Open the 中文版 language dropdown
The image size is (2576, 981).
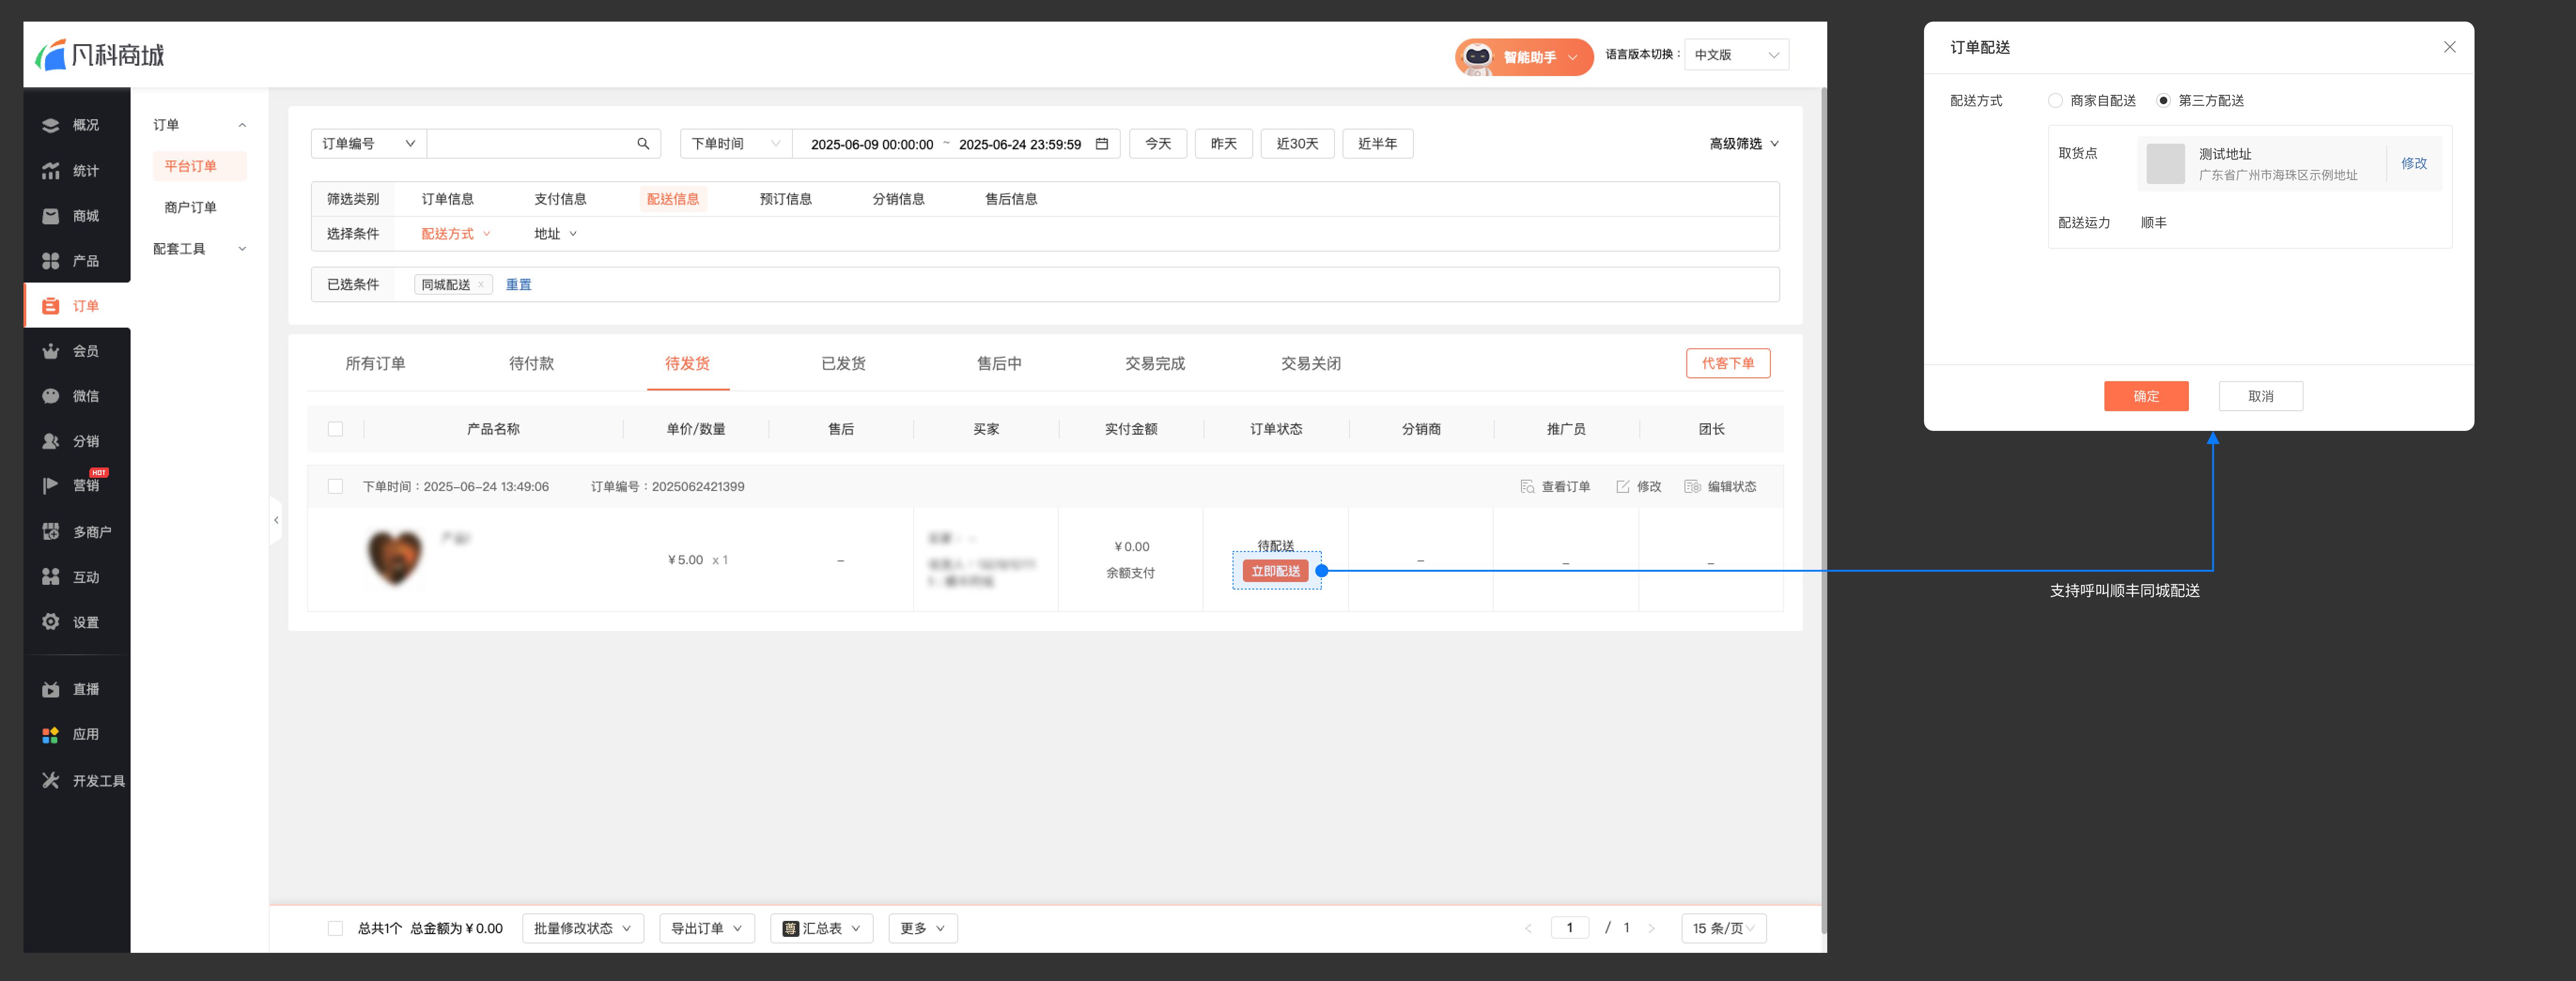[x=1736, y=55]
